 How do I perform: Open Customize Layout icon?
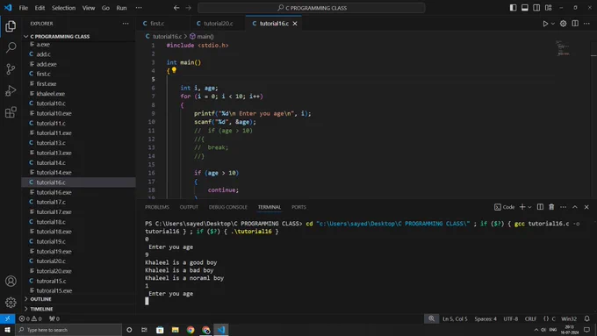[x=548, y=8]
